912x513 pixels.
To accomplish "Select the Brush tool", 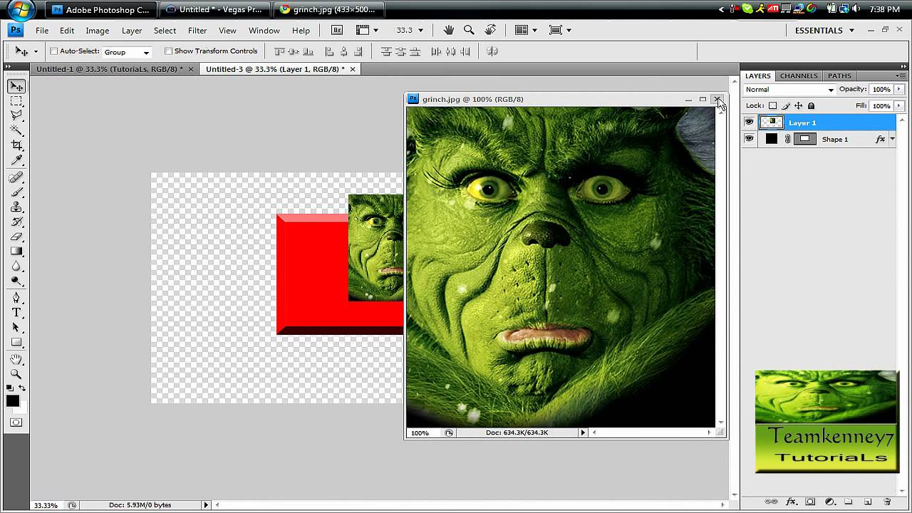I will 16,192.
